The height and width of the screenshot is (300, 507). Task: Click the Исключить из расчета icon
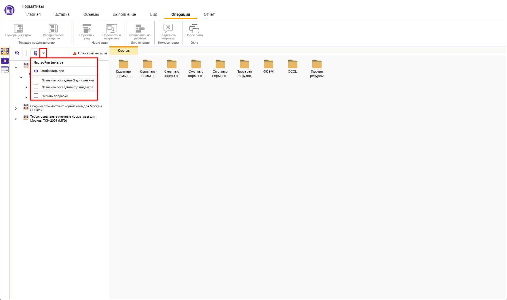tap(140, 29)
